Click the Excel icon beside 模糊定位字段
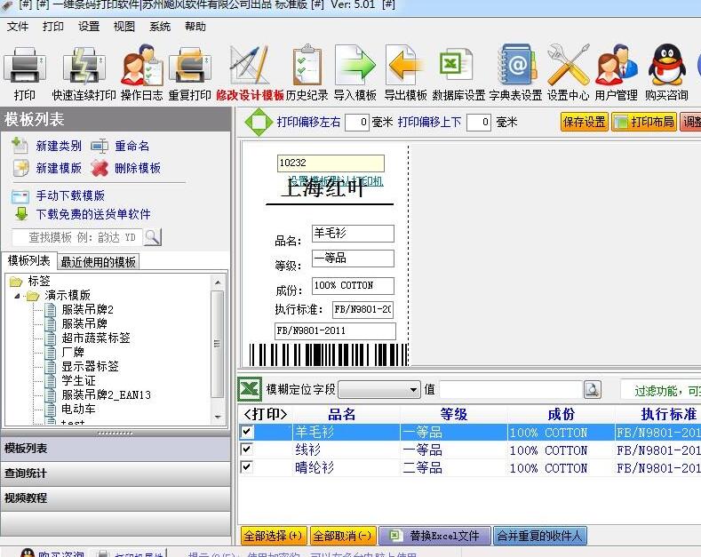The image size is (701, 557). click(250, 389)
